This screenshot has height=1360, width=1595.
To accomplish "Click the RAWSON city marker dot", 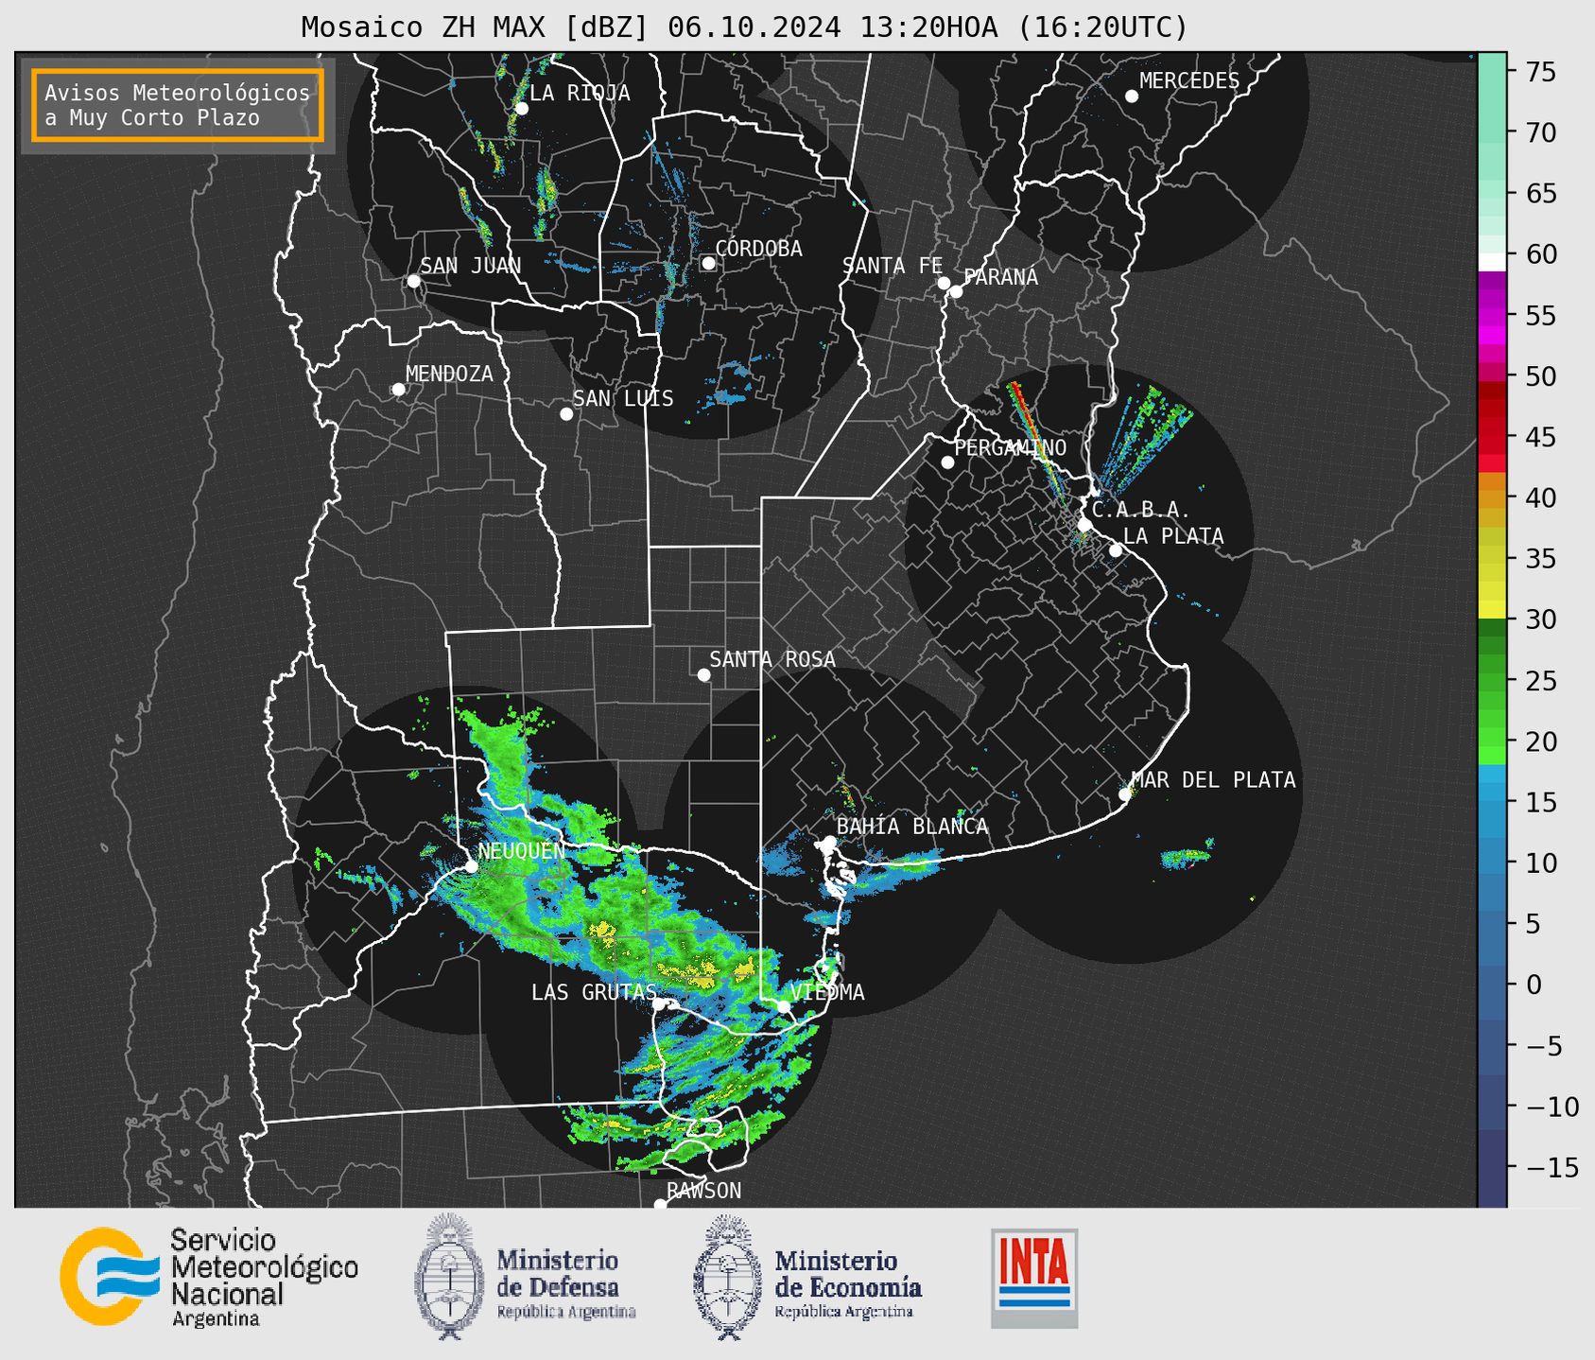I will [660, 1205].
